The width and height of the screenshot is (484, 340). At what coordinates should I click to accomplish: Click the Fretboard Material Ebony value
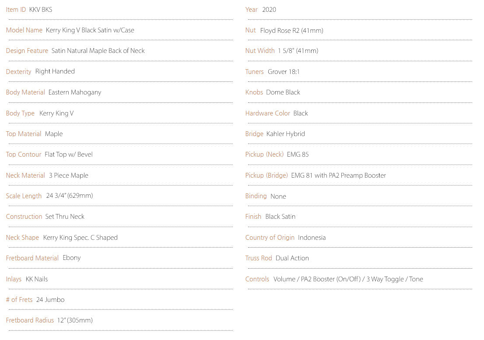click(72, 258)
